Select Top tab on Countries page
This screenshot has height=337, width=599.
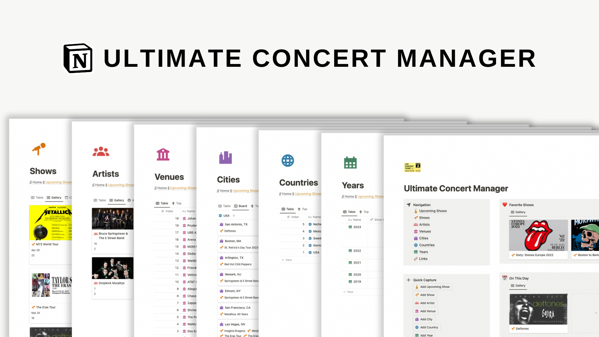point(302,209)
